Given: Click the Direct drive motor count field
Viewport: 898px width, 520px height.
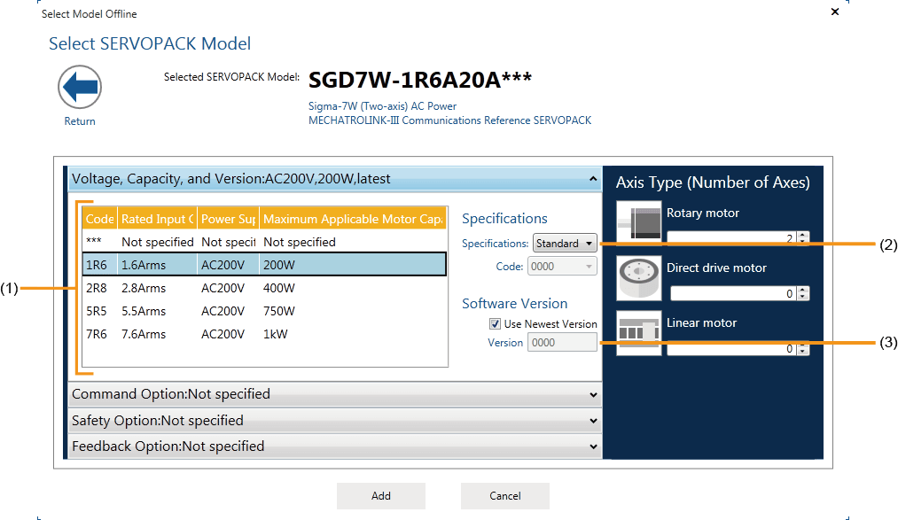Looking at the screenshot, I should [732, 294].
